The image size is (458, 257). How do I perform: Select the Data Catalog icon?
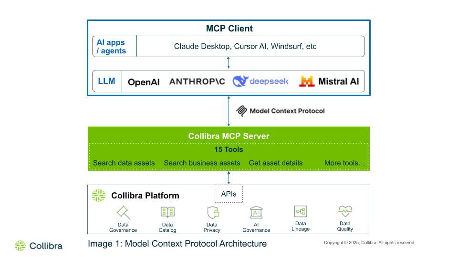point(167,212)
